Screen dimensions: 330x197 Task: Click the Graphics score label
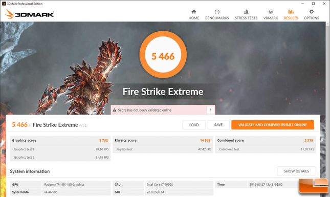[24, 140]
